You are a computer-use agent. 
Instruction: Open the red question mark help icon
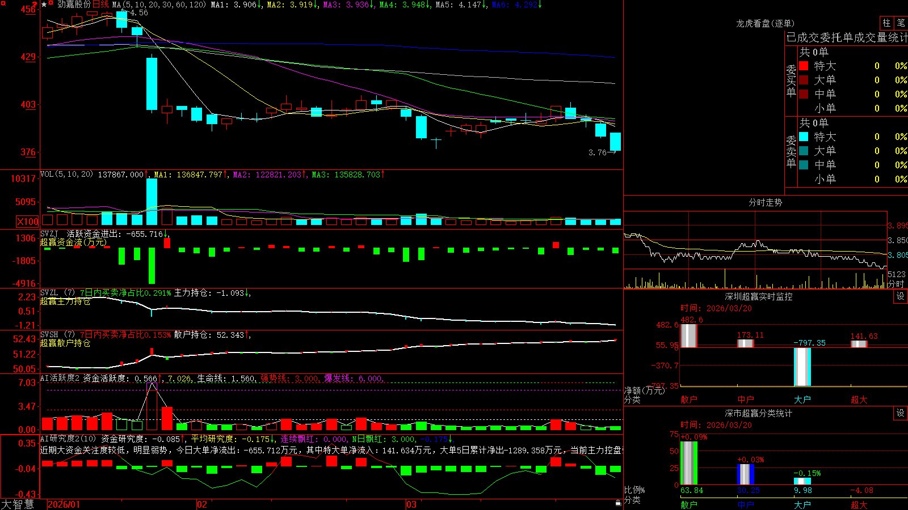coord(35,5)
